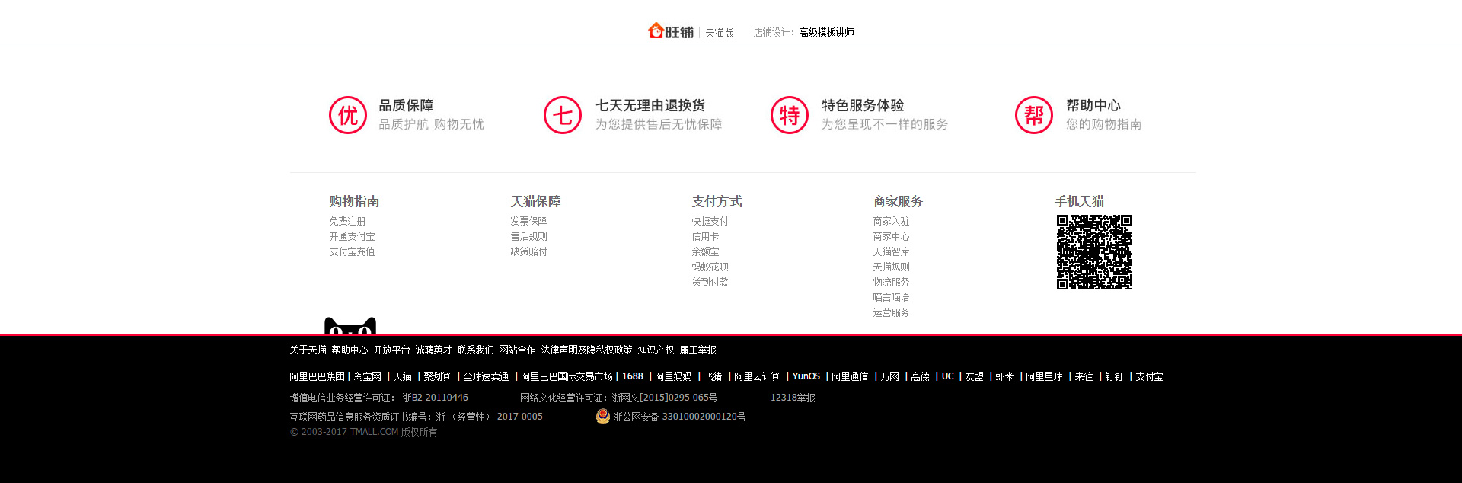Open the 阿里巴巴集团 footer link

click(317, 376)
